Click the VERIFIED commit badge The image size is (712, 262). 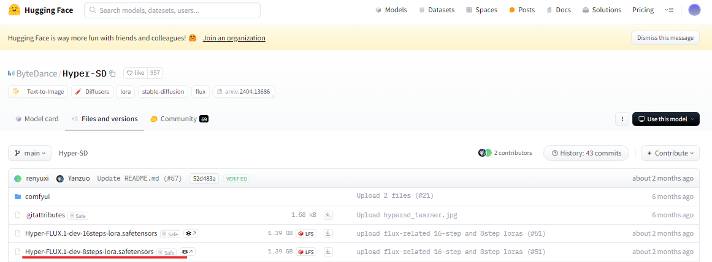coord(236,179)
